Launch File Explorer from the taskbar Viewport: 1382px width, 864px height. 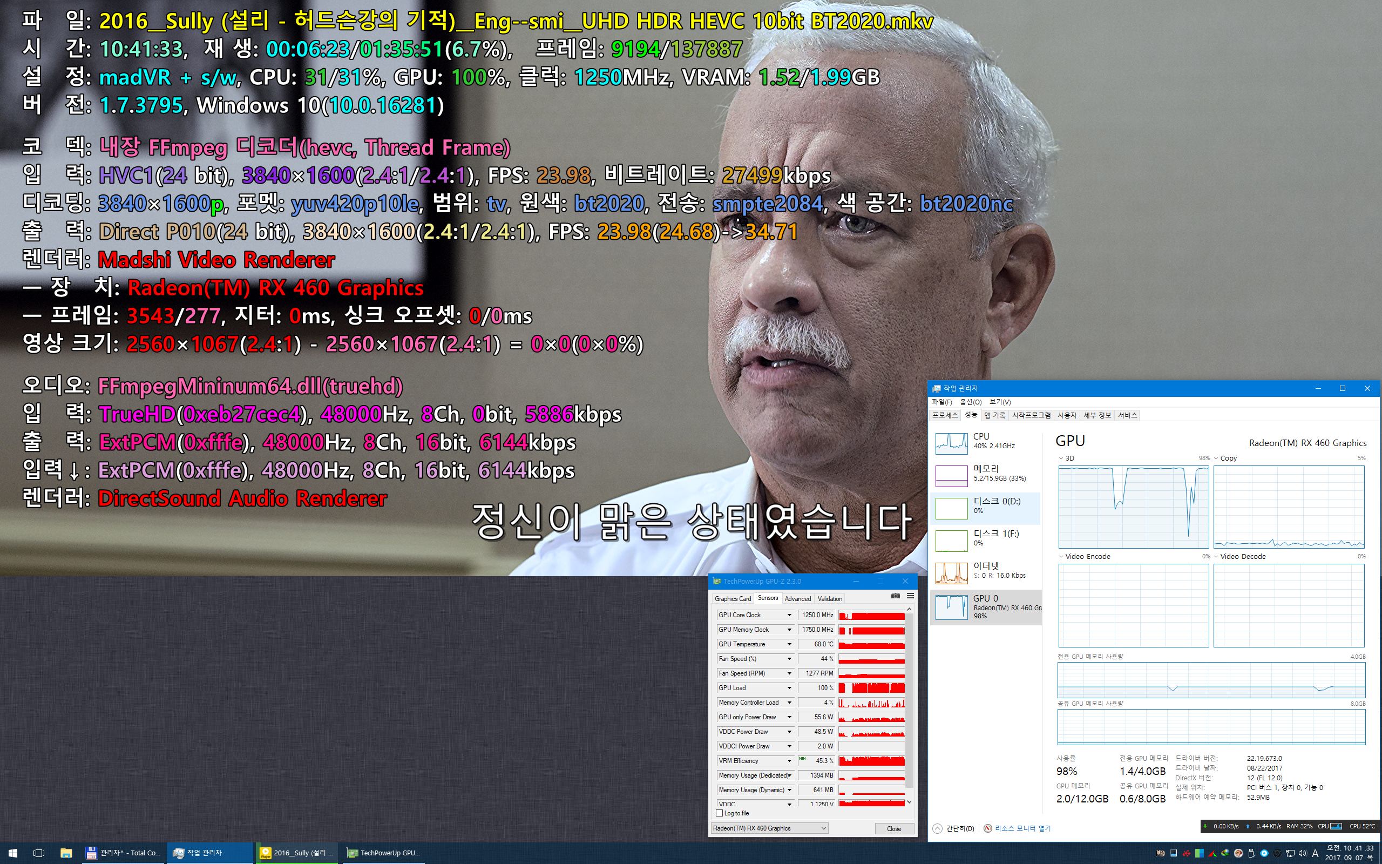coord(66,853)
